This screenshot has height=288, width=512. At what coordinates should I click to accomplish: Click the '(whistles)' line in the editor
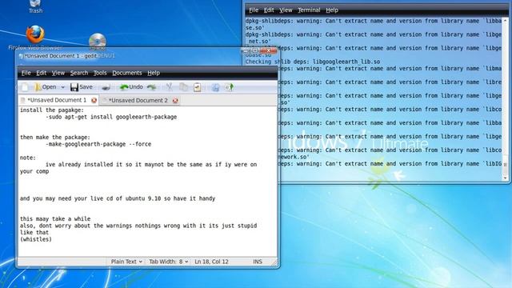(35, 239)
